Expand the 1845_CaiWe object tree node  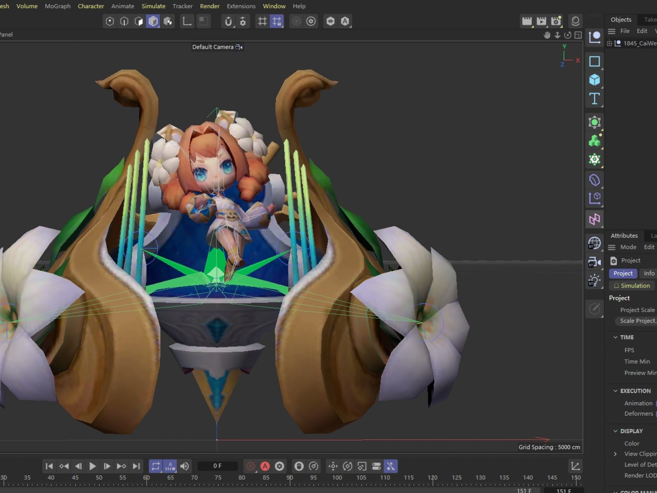pyautogui.click(x=609, y=43)
